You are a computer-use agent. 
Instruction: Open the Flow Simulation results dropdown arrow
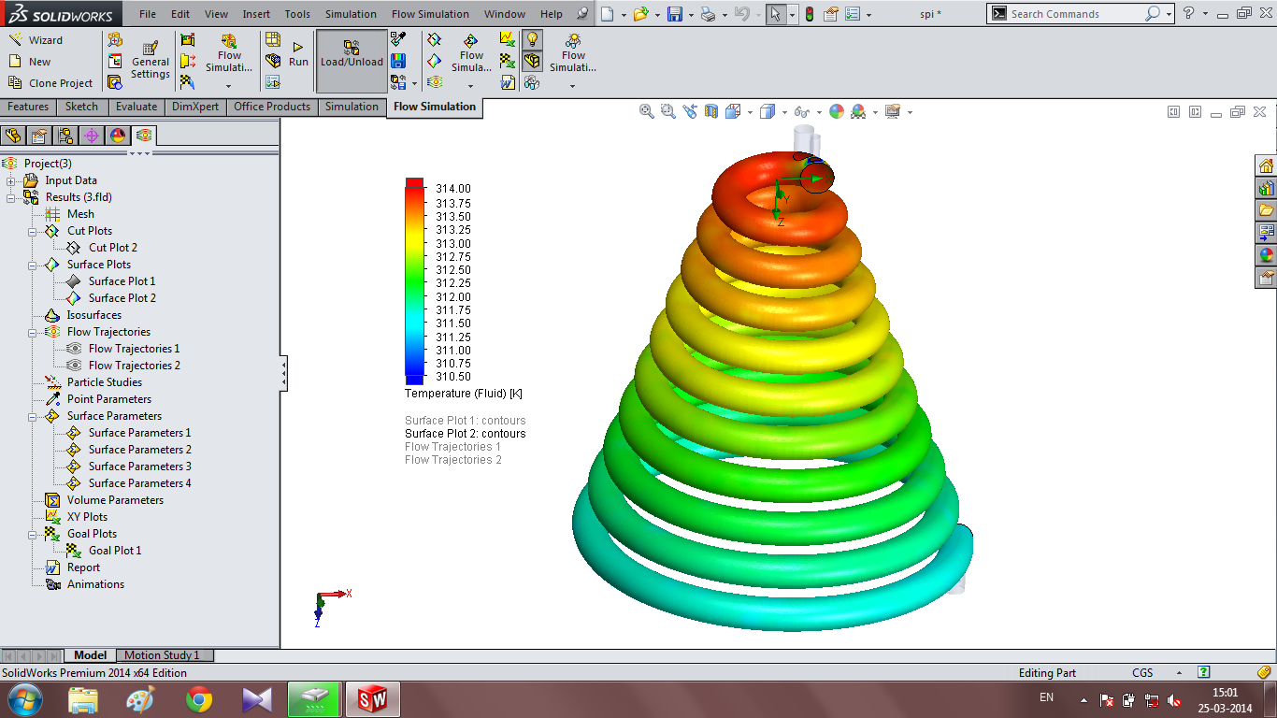pos(572,86)
